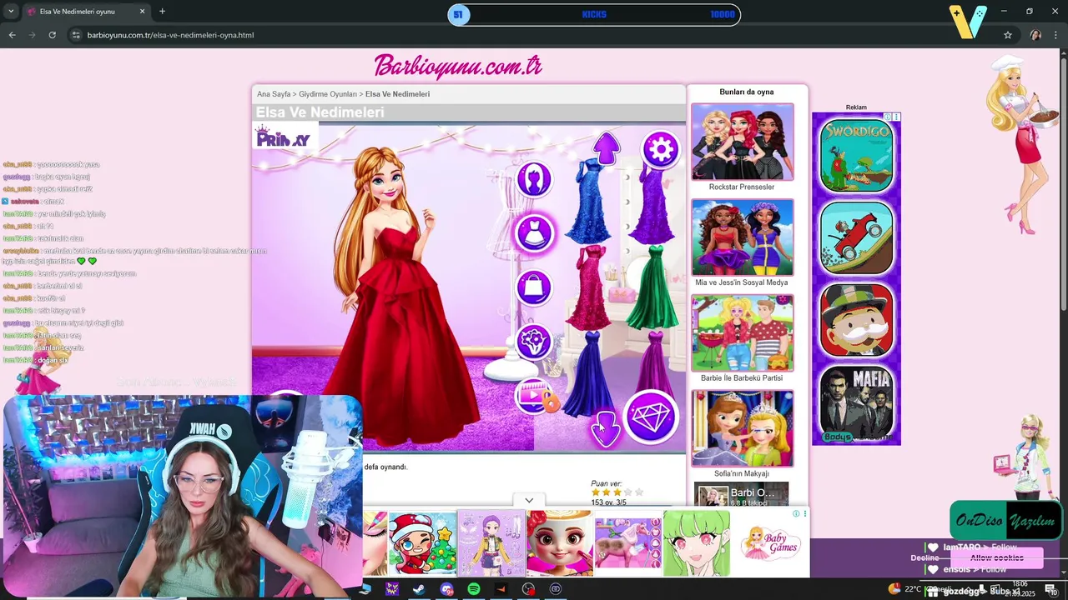Click the red car hill racing ad icon
Image resolution: width=1068 pixels, height=600 pixels.
(x=856, y=237)
